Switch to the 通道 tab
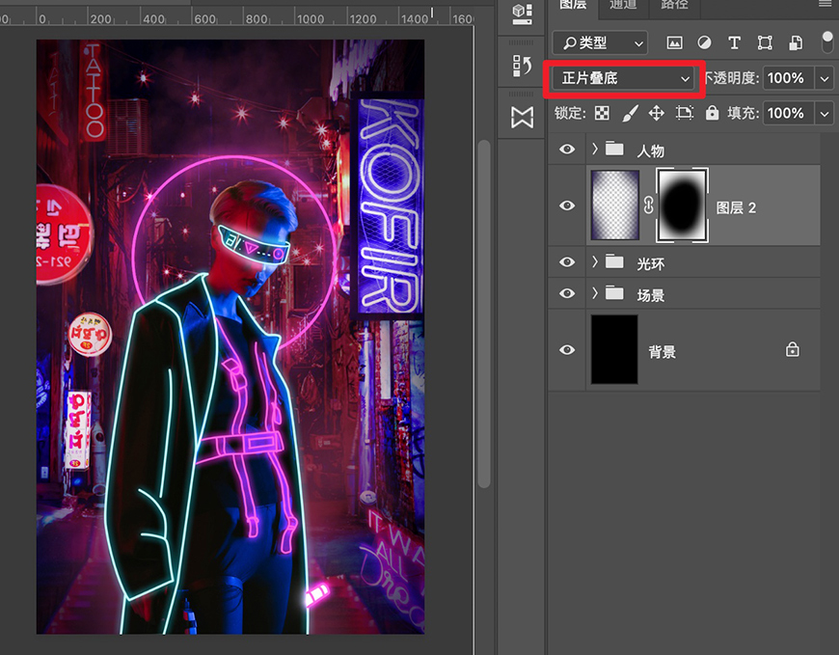The image size is (839, 655). pos(622,6)
